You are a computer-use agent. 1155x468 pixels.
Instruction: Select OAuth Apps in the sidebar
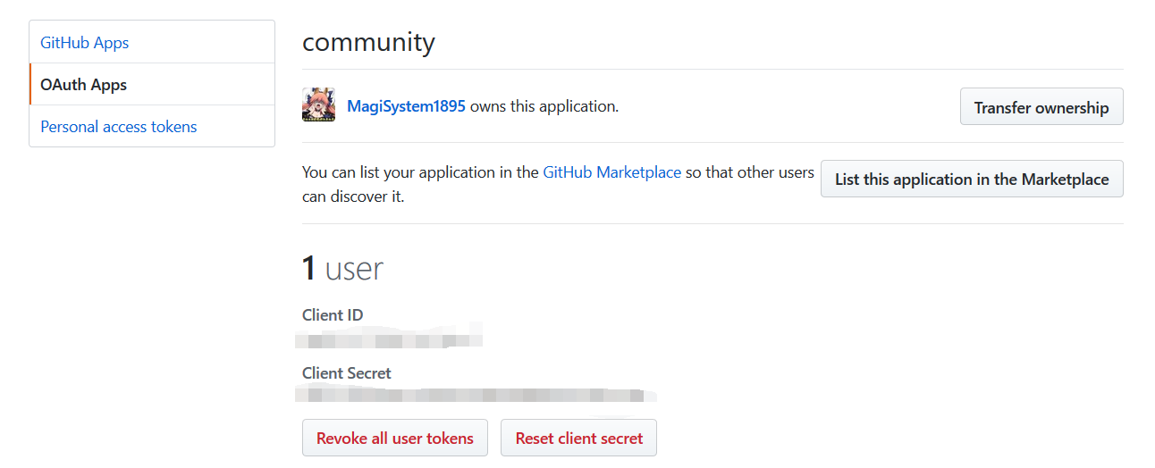tap(84, 85)
